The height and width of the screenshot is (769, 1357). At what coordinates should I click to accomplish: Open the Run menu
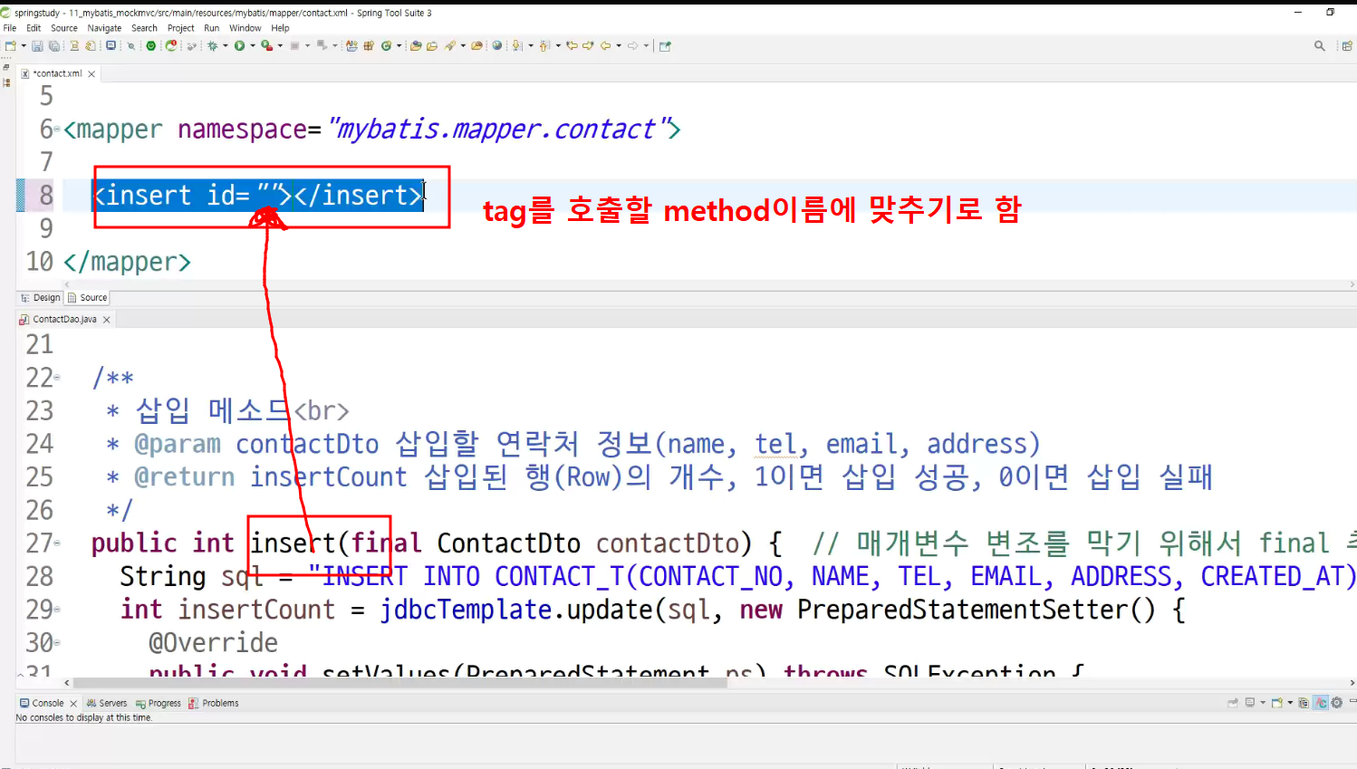212,28
